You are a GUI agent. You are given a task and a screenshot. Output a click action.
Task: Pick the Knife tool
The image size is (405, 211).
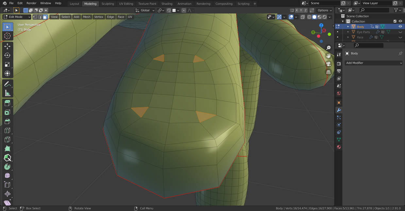[7, 140]
